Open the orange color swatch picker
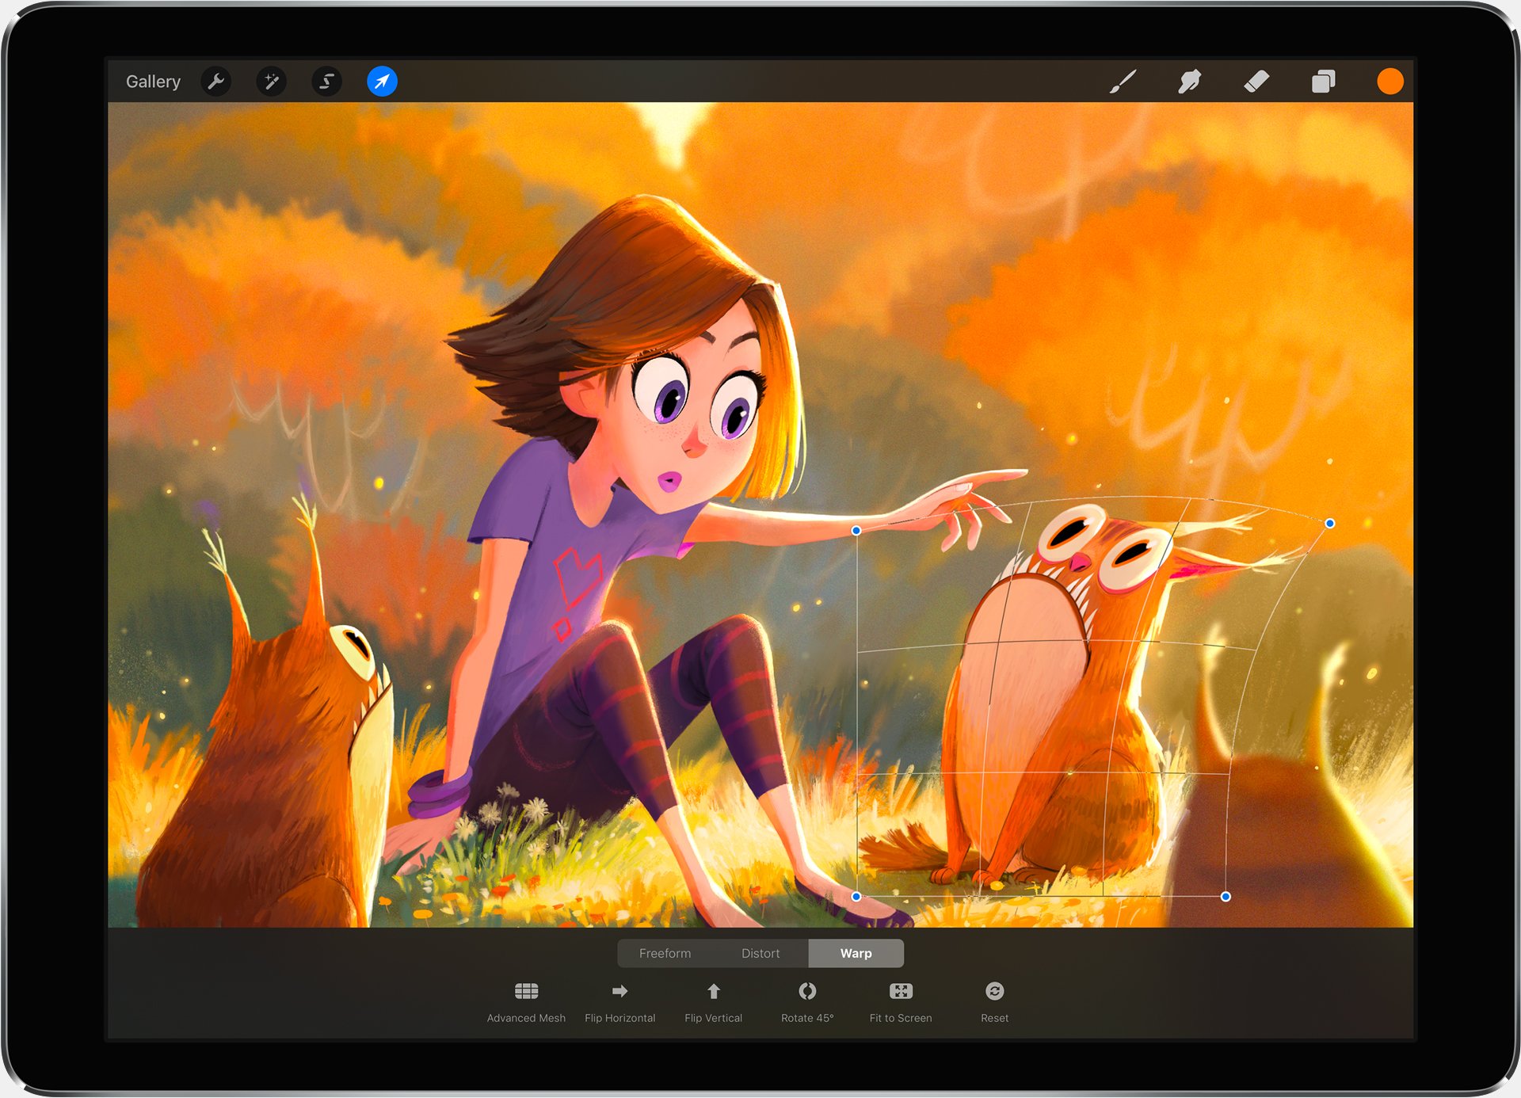This screenshot has height=1098, width=1521. click(x=1389, y=82)
